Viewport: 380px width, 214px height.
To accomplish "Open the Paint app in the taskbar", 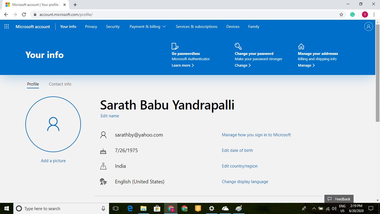I will tap(239, 208).
